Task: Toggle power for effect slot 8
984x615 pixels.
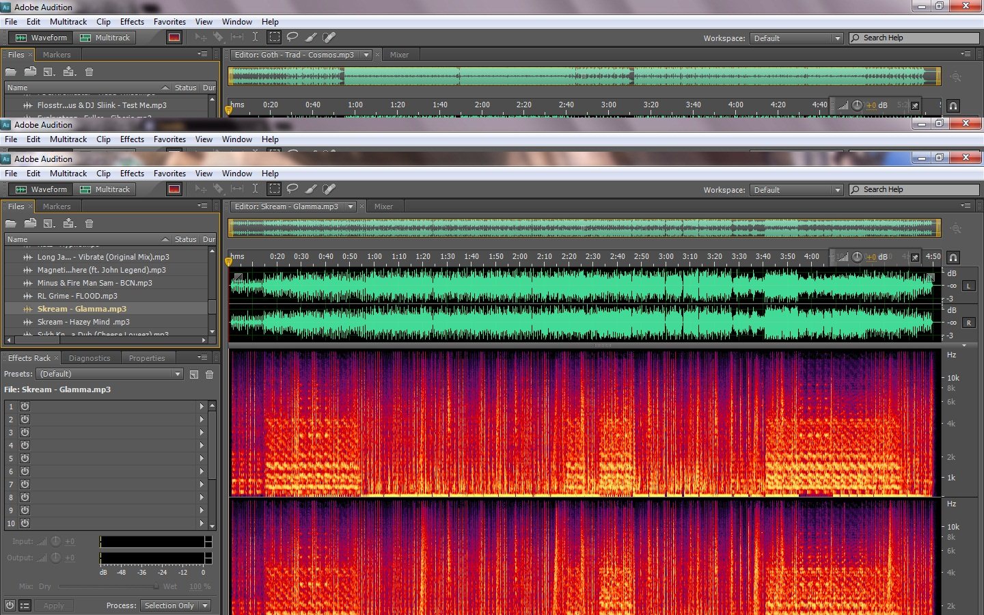Action: [x=25, y=497]
